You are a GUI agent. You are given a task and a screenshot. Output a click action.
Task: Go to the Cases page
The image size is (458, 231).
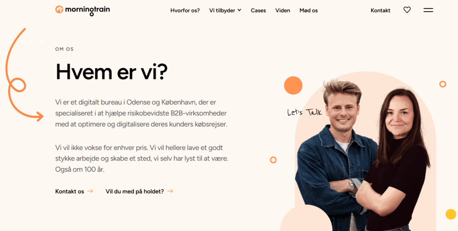click(258, 11)
